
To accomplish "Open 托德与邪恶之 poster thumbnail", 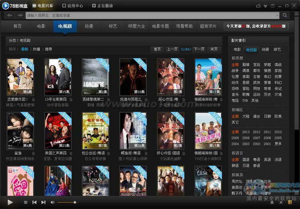I will (x=133, y=77).
